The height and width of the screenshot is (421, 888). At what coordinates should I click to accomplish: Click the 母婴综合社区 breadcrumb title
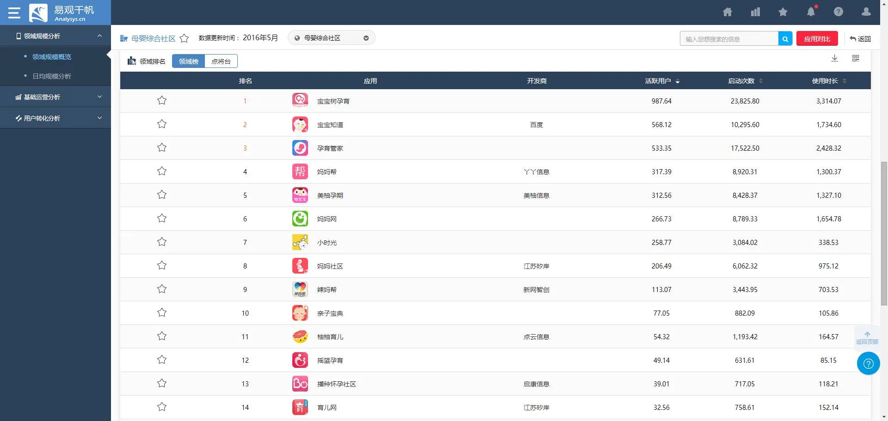click(x=153, y=38)
